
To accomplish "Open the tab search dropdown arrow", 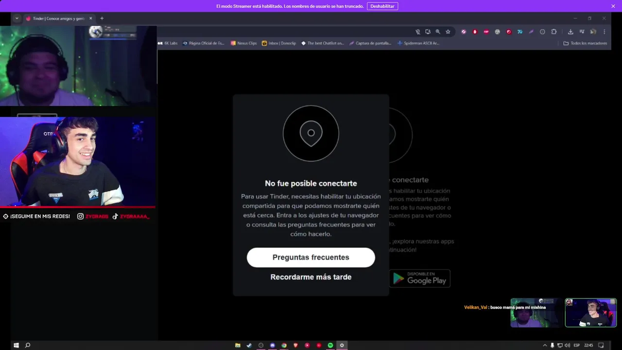I will pos(17,18).
